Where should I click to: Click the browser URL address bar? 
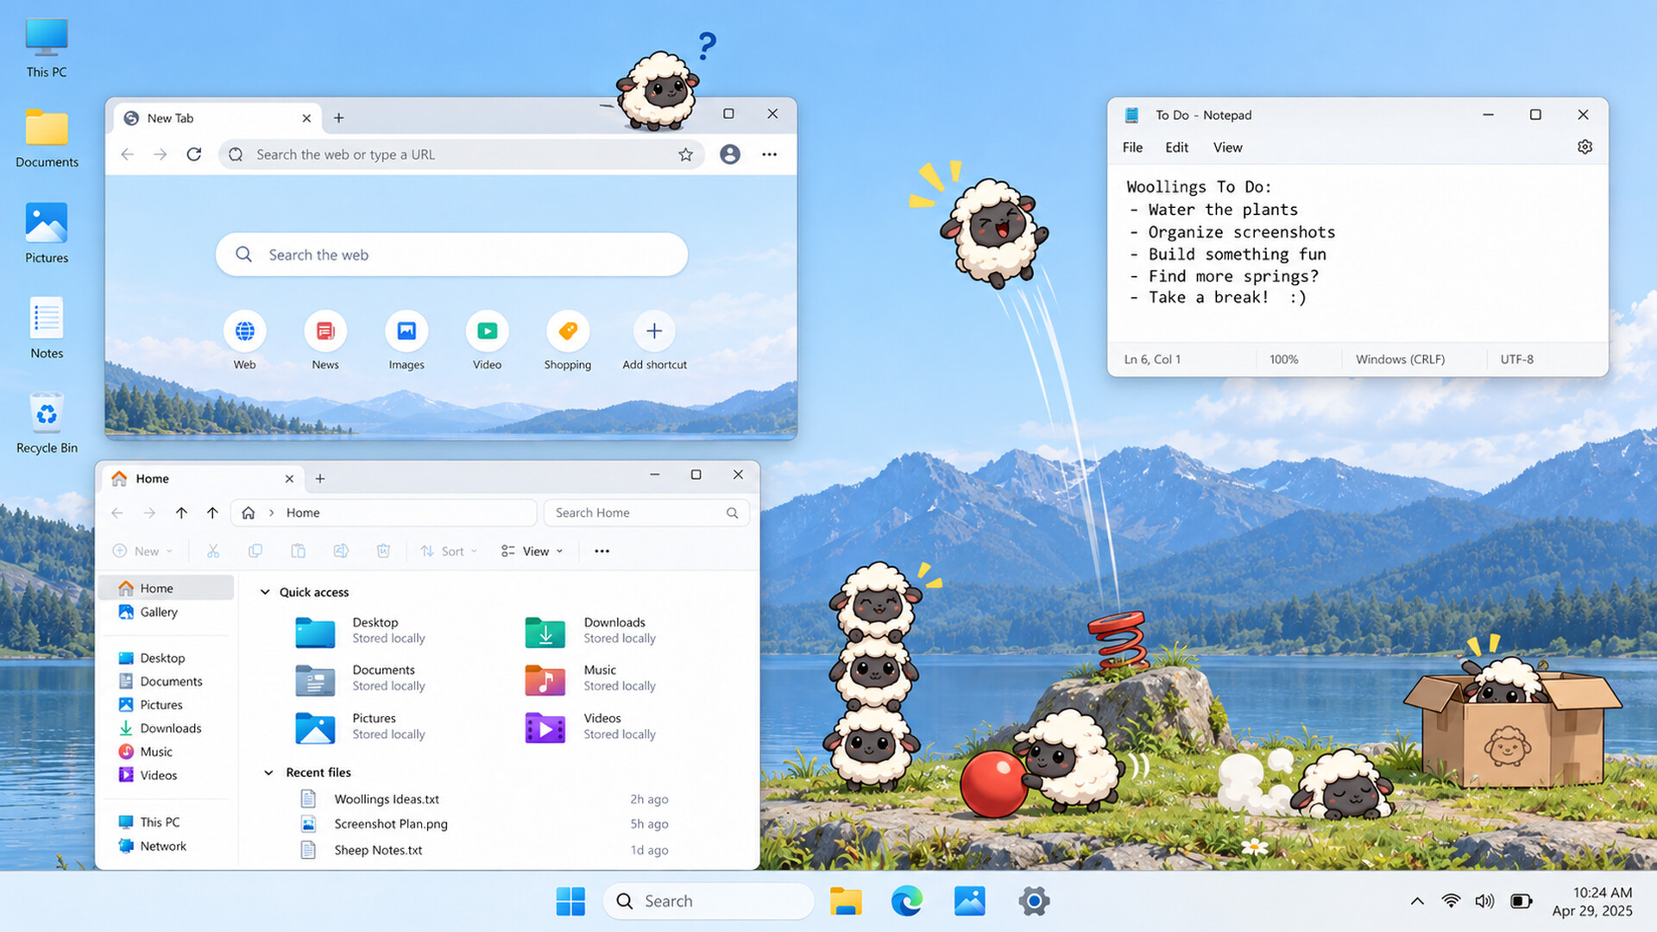[462, 154]
